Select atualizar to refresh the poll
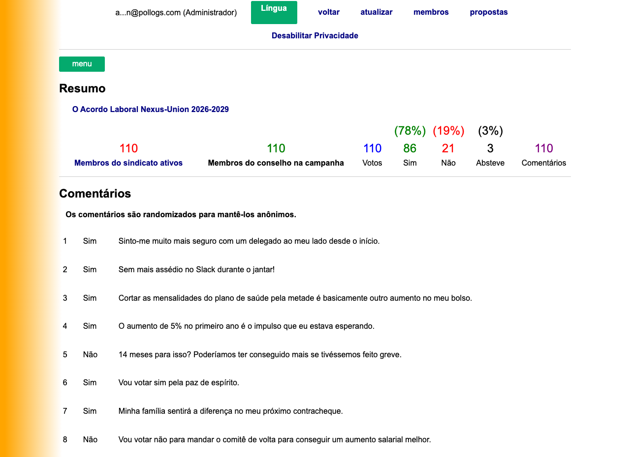This screenshot has height=457, width=629. click(x=376, y=12)
